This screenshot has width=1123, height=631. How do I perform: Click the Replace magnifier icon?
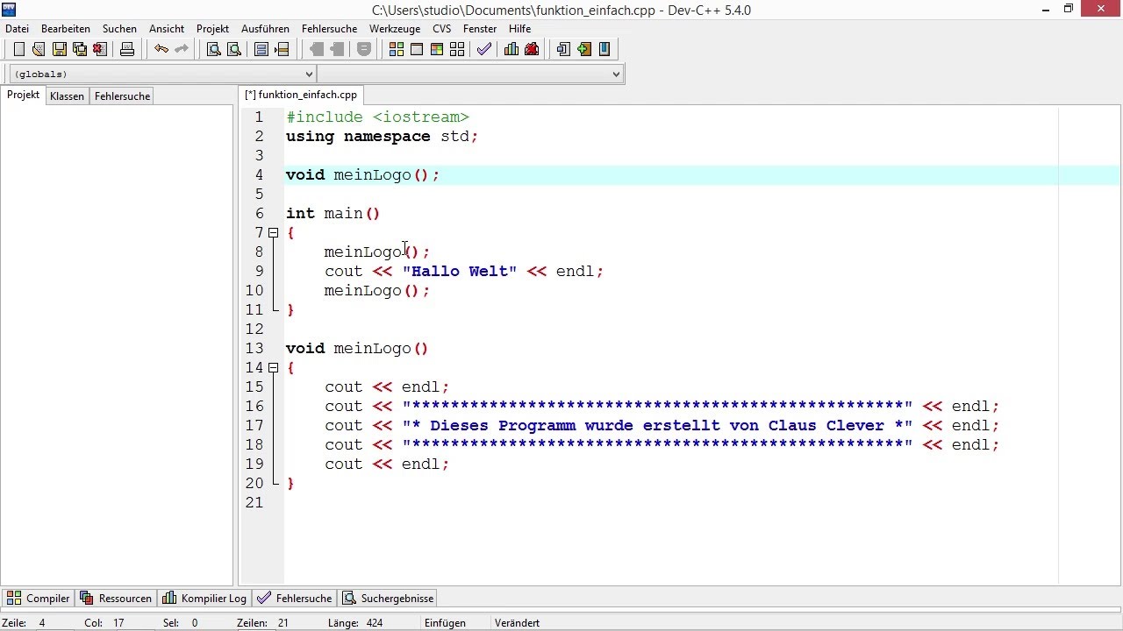click(233, 49)
